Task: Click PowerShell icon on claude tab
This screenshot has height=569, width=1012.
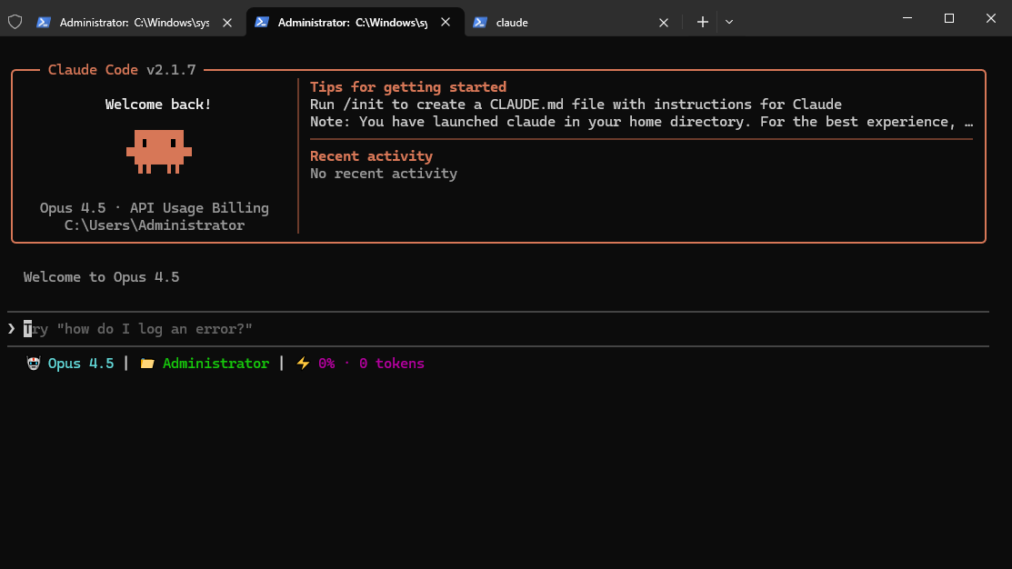Action: pyautogui.click(x=479, y=22)
